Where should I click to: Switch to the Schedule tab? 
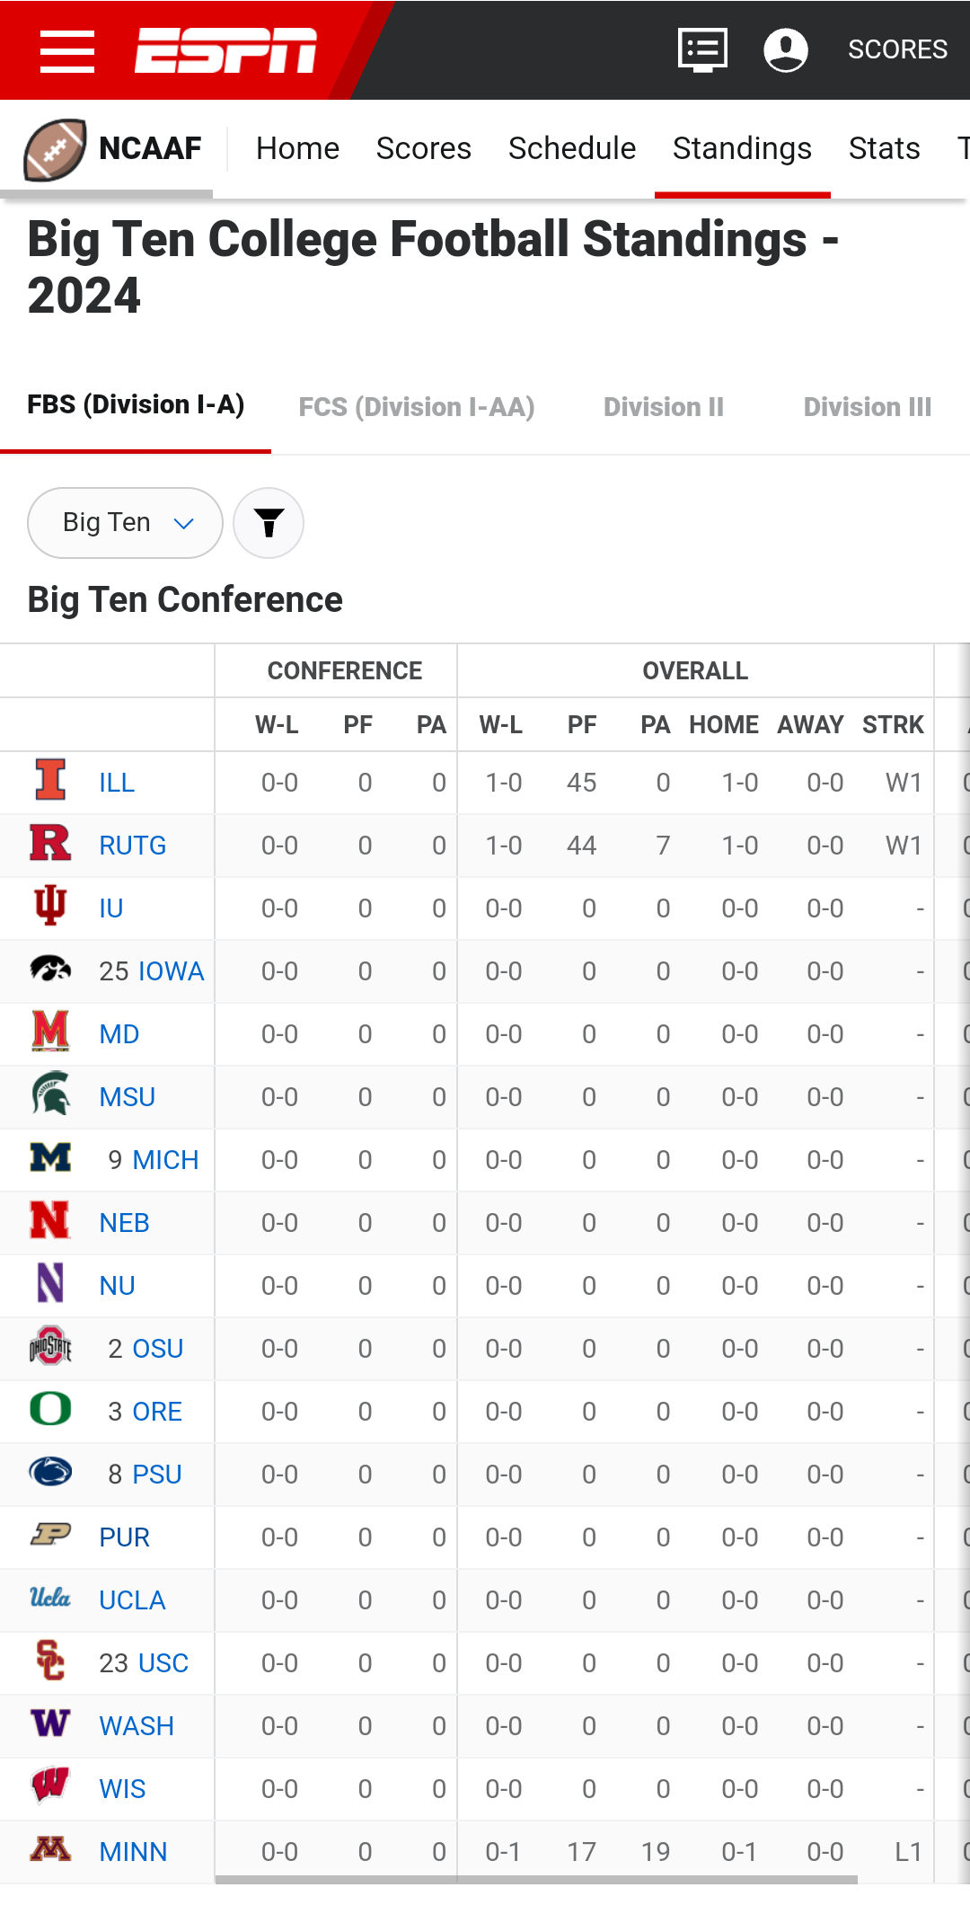click(572, 148)
